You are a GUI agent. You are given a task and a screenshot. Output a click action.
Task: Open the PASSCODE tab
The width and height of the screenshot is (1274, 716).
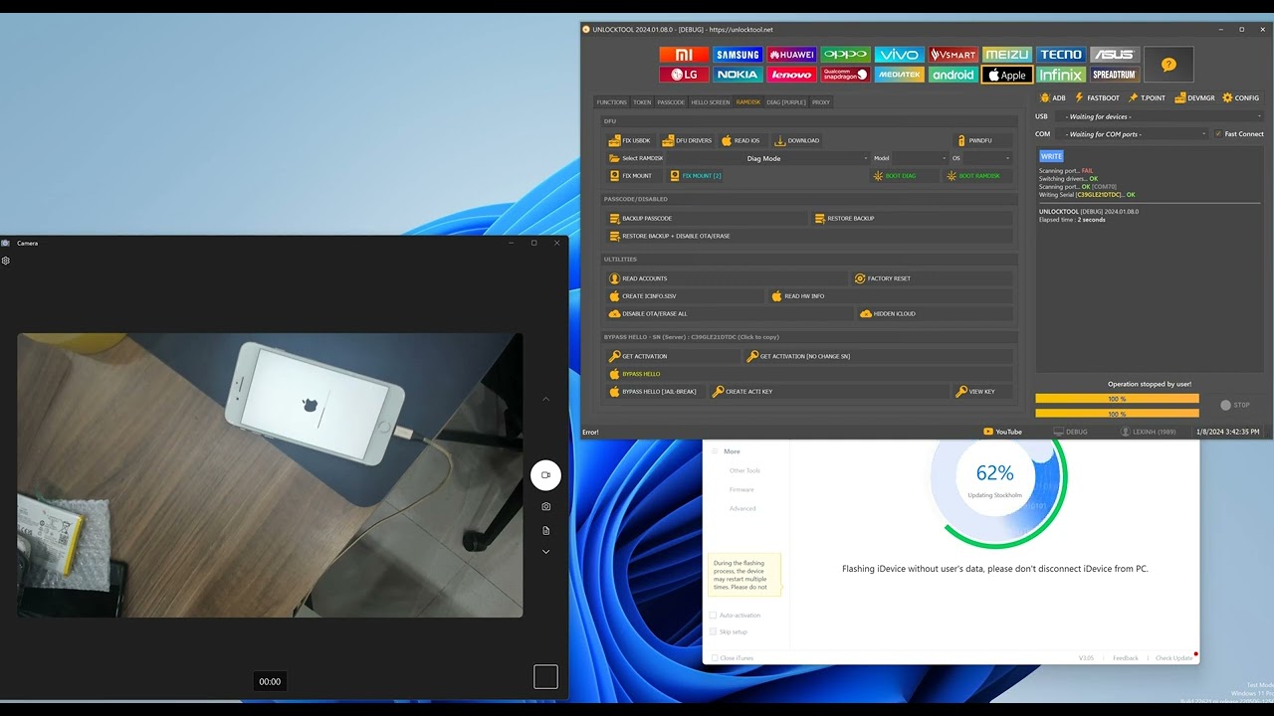coord(671,102)
